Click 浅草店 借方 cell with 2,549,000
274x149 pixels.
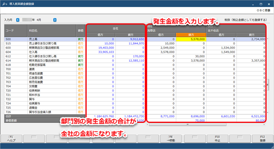[162, 48]
